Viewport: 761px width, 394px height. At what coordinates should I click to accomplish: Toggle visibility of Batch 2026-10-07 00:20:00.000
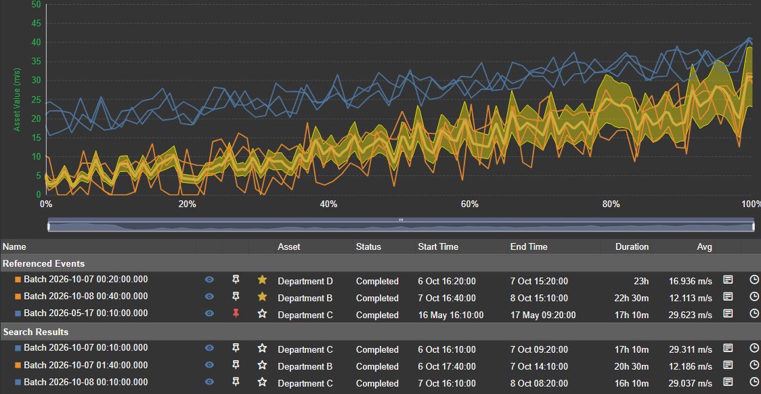pos(209,280)
